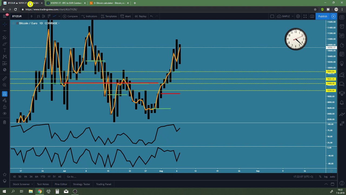The width and height of the screenshot is (346, 195).
Task: Open chart settings gear icon
Action: 298,16
